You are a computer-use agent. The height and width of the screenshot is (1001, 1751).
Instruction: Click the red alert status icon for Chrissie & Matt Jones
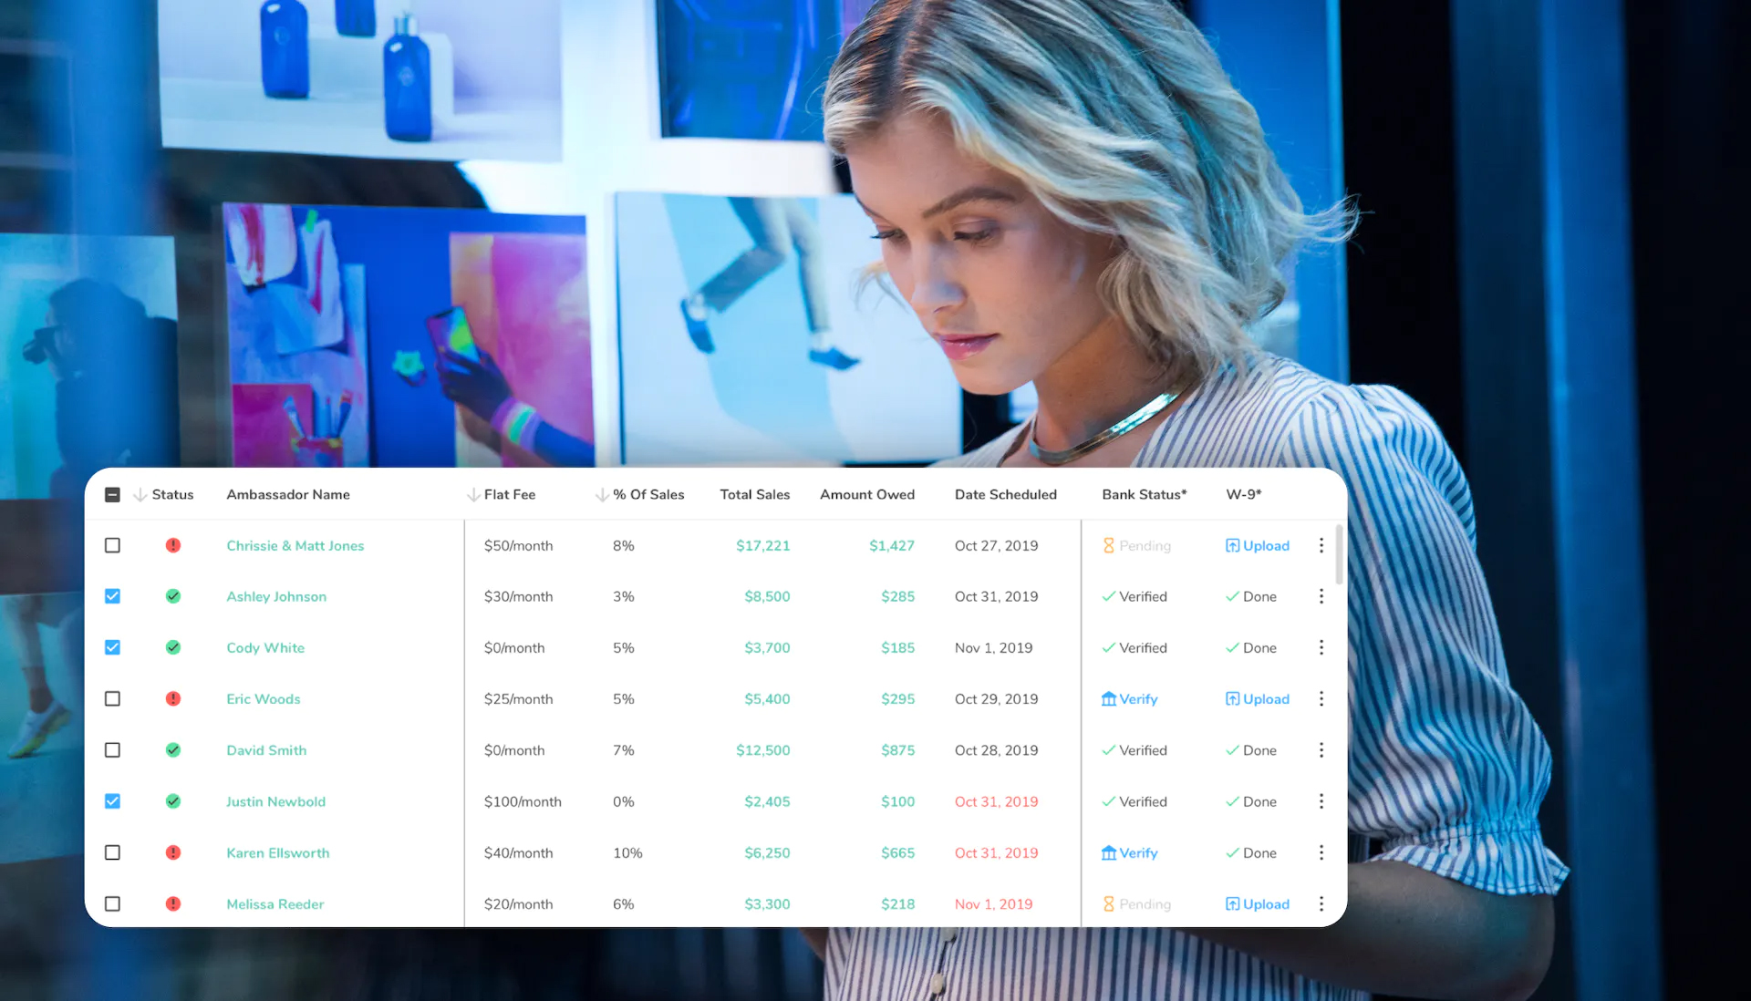click(x=173, y=545)
